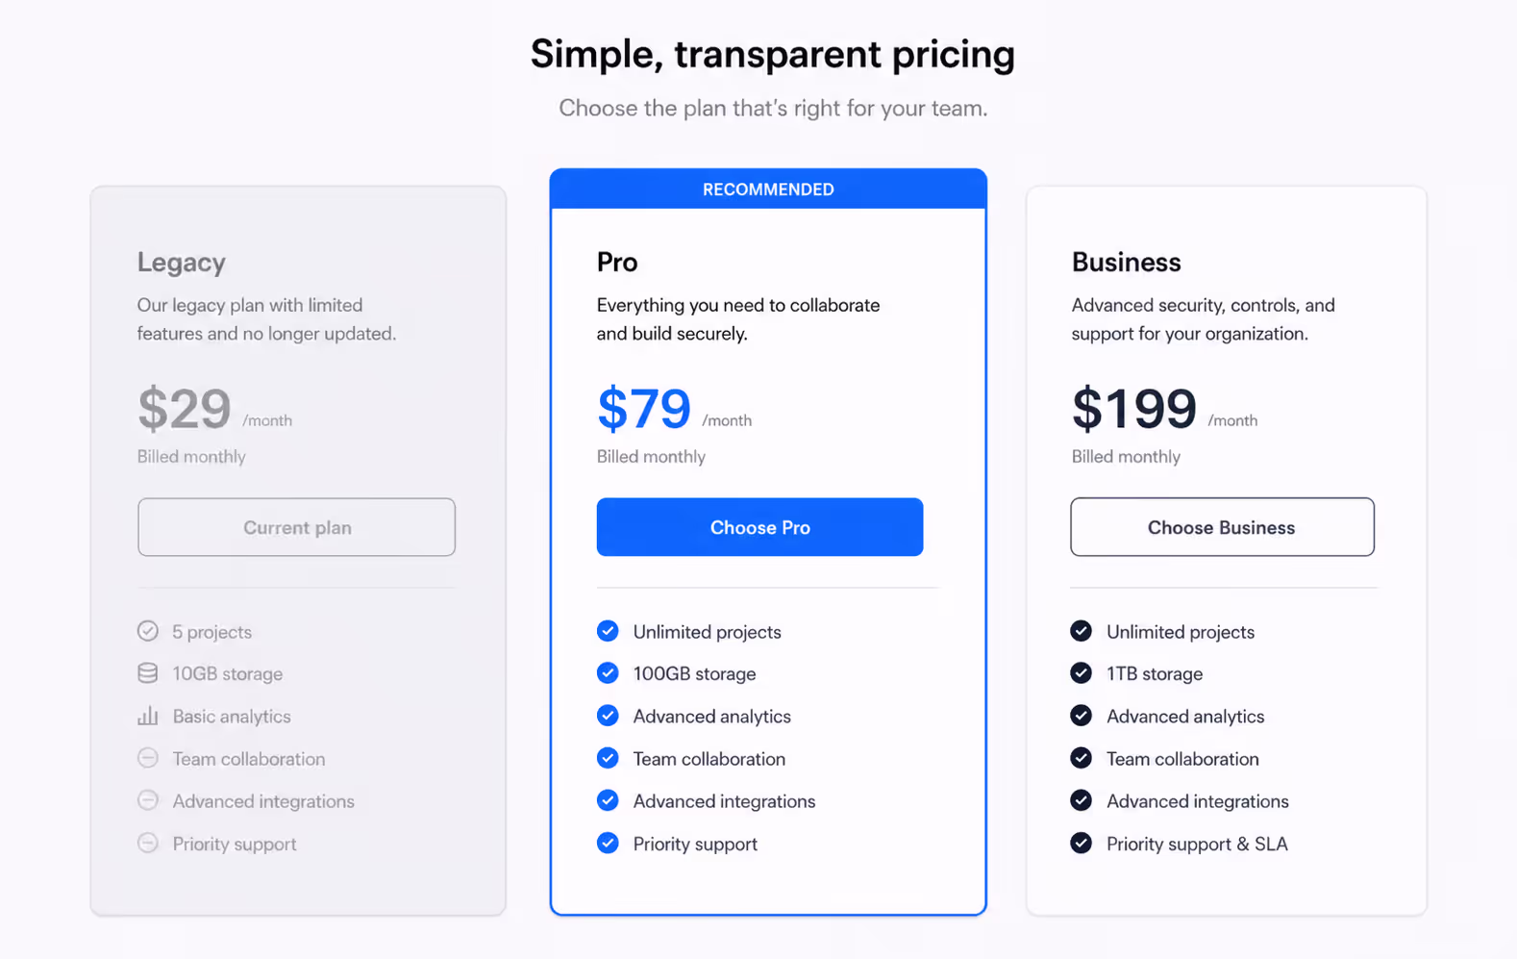
Task: Click the Choose Pro button
Action: pyautogui.click(x=759, y=527)
